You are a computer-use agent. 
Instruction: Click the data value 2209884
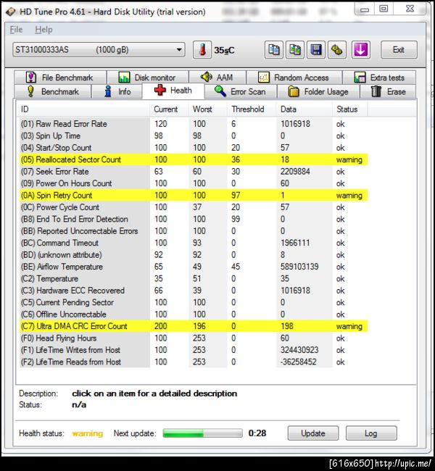pyautogui.click(x=295, y=172)
